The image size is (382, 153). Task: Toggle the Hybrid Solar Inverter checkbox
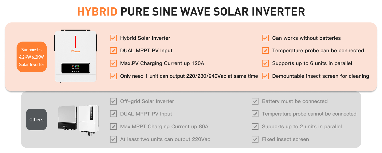click(x=113, y=38)
